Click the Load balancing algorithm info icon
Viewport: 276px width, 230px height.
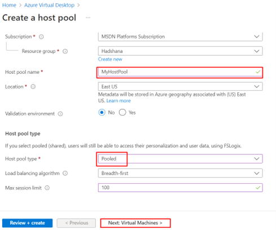tap(65, 173)
